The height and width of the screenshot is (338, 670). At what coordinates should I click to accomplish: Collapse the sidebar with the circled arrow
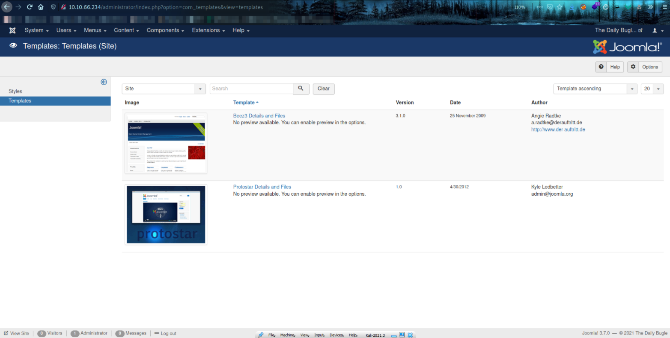[104, 82]
